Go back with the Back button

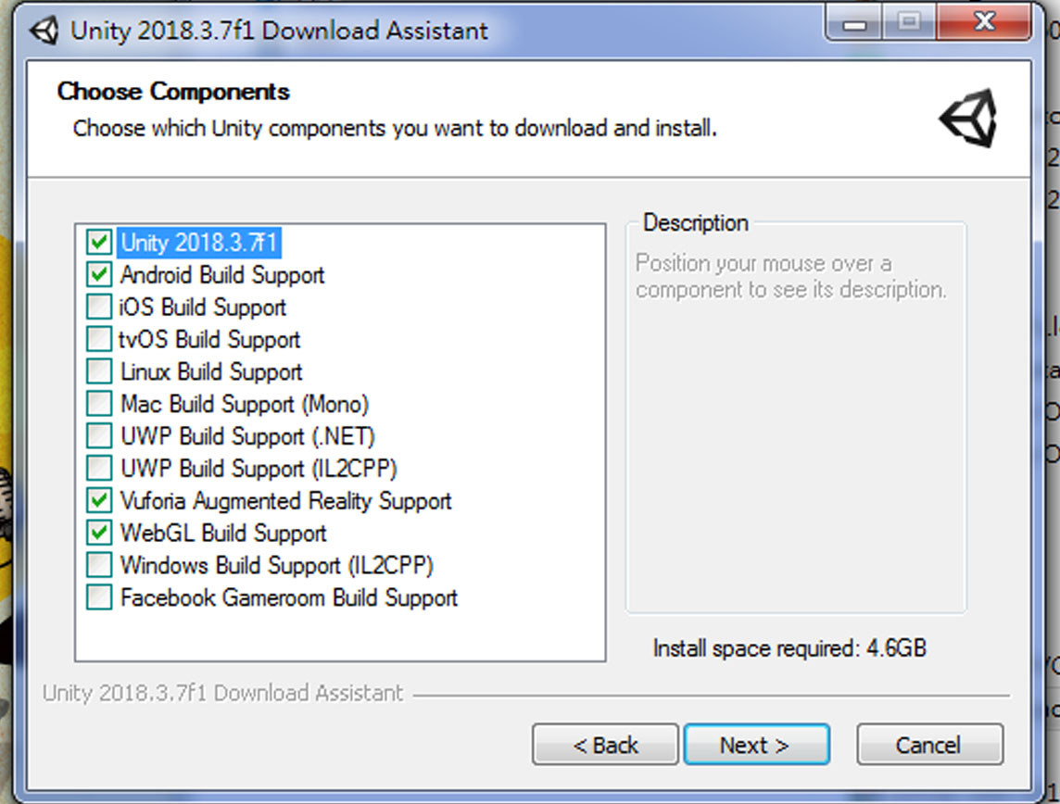click(x=605, y=745)
